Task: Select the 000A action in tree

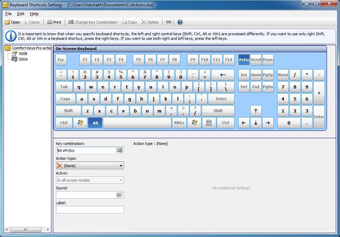Action: coord(23,59)
